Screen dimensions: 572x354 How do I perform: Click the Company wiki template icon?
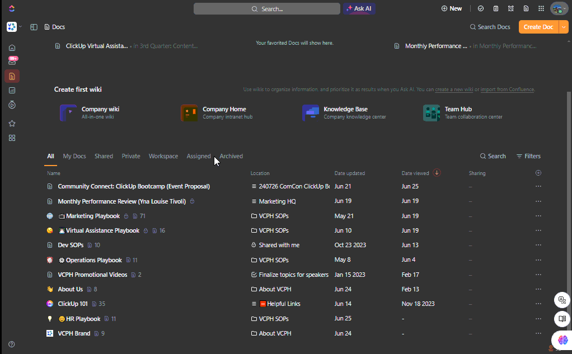(x=68, y=112)
